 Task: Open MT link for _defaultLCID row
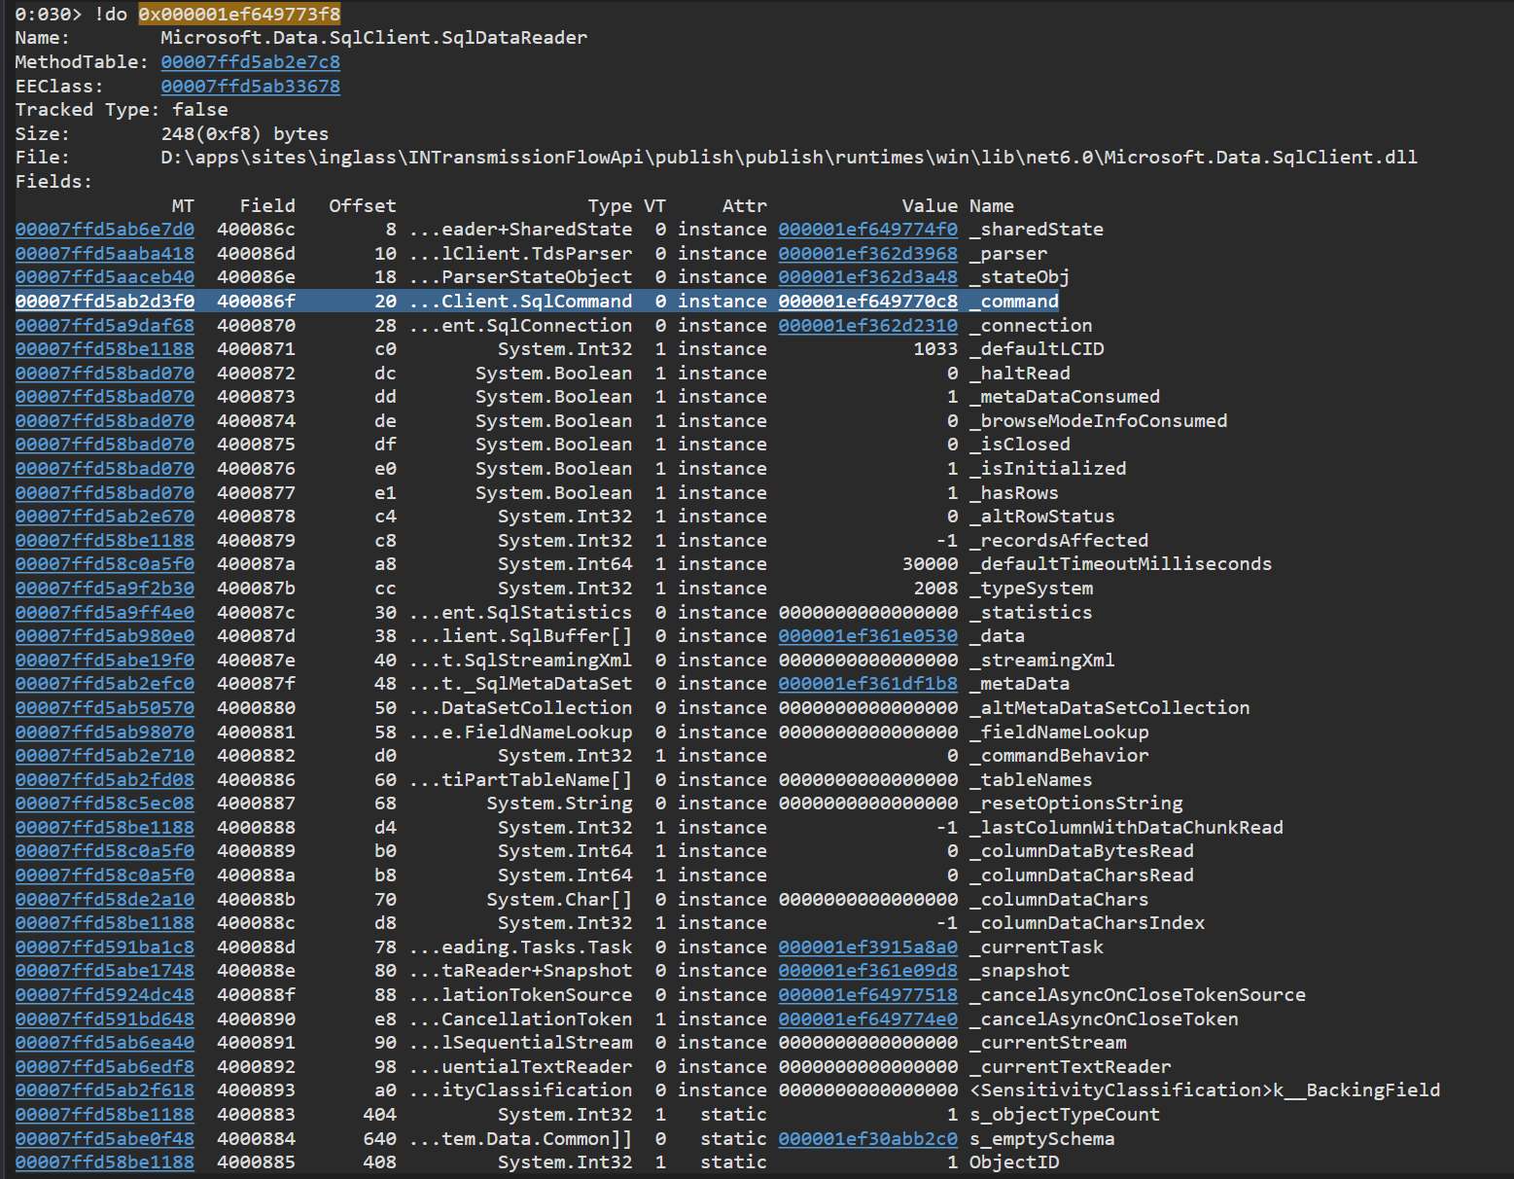pos(104,349)
